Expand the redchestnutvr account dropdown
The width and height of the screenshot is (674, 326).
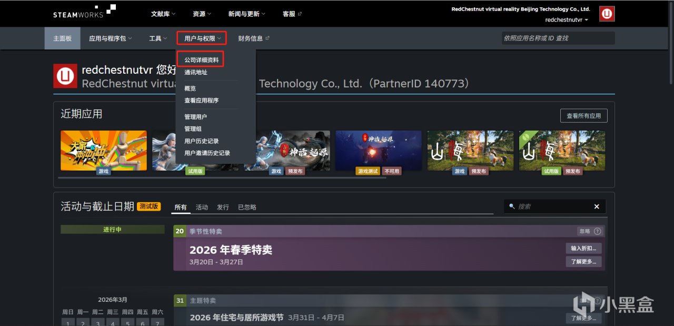(x=567, y=19)
